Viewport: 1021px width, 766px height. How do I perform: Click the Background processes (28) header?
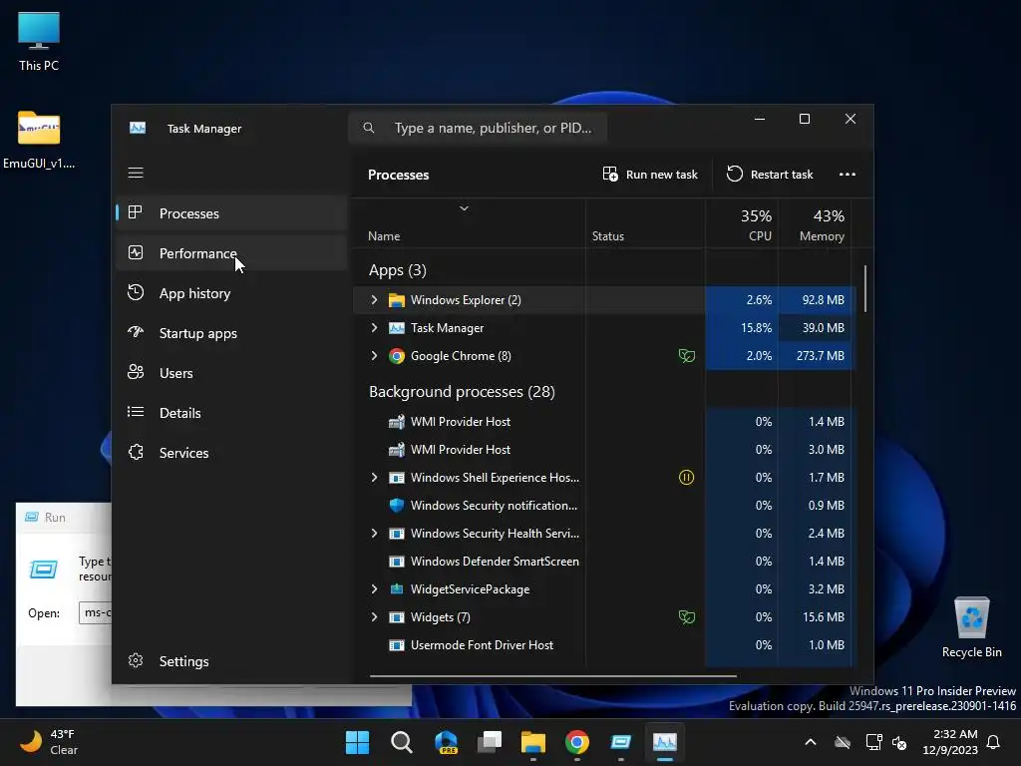coord(462,391)
